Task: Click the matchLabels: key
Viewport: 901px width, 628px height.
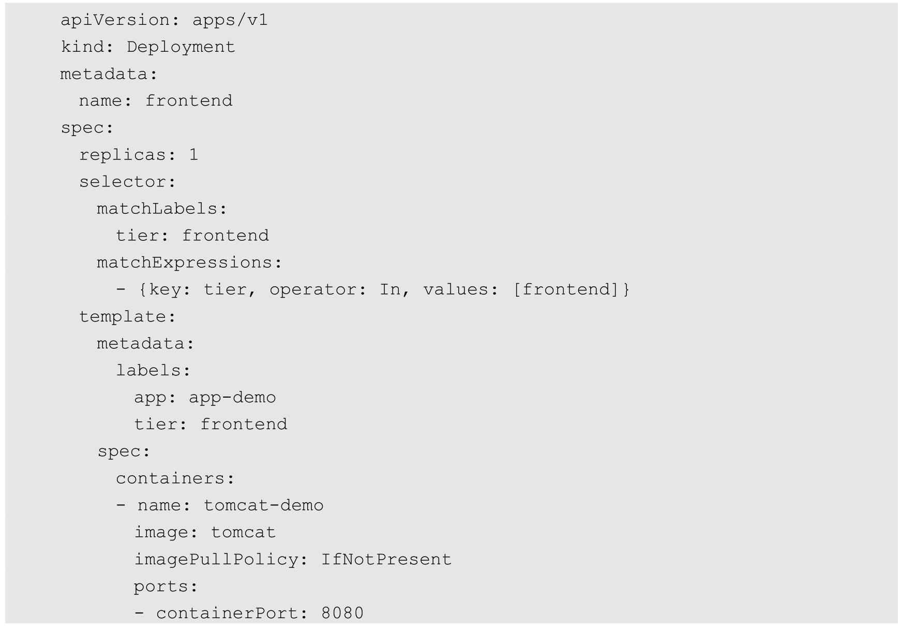Action: (162, 209)
